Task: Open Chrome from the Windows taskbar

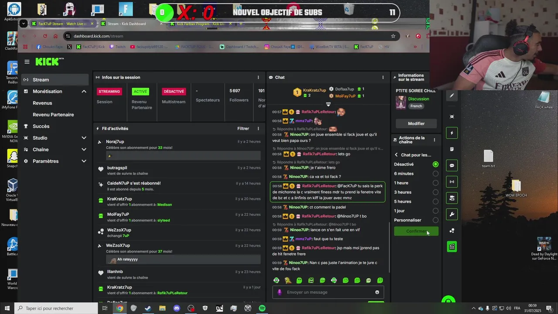Action: click(119, 308)
